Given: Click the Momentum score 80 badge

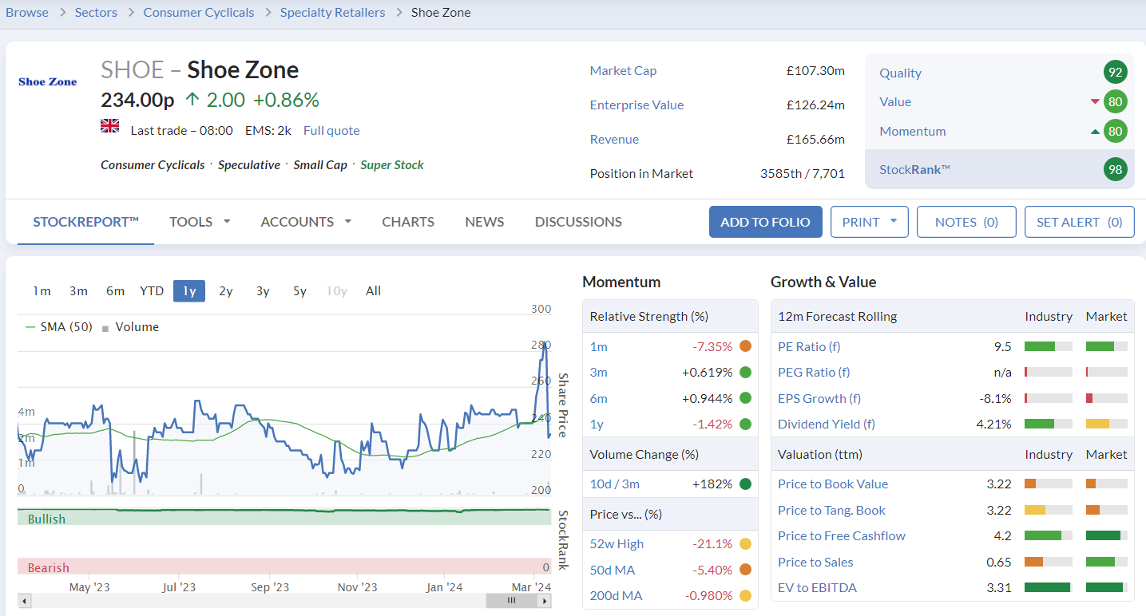Looking at the screenshot, I should (1116, 131).
